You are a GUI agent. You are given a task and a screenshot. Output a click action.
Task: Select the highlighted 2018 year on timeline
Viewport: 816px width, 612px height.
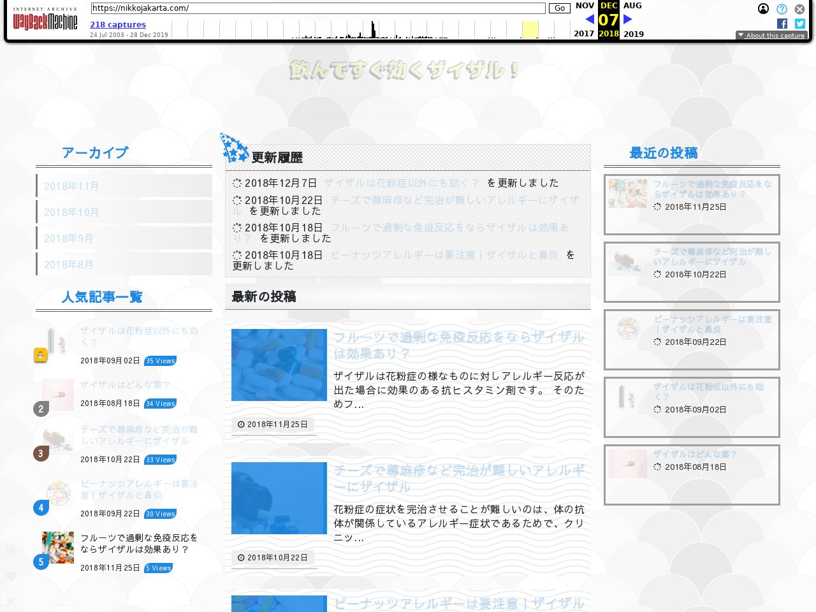[609, 34]
